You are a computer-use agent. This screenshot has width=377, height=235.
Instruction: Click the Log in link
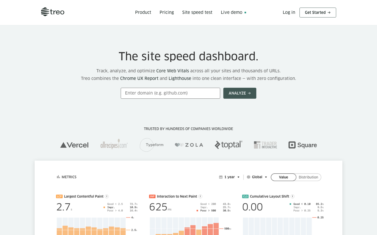[x=289, y=12]
